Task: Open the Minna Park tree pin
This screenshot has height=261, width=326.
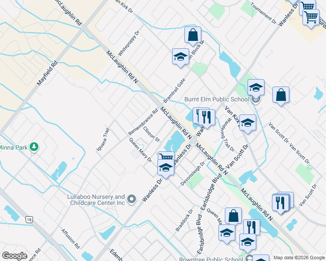Action: pyautogui.click(x=34, y=147)
